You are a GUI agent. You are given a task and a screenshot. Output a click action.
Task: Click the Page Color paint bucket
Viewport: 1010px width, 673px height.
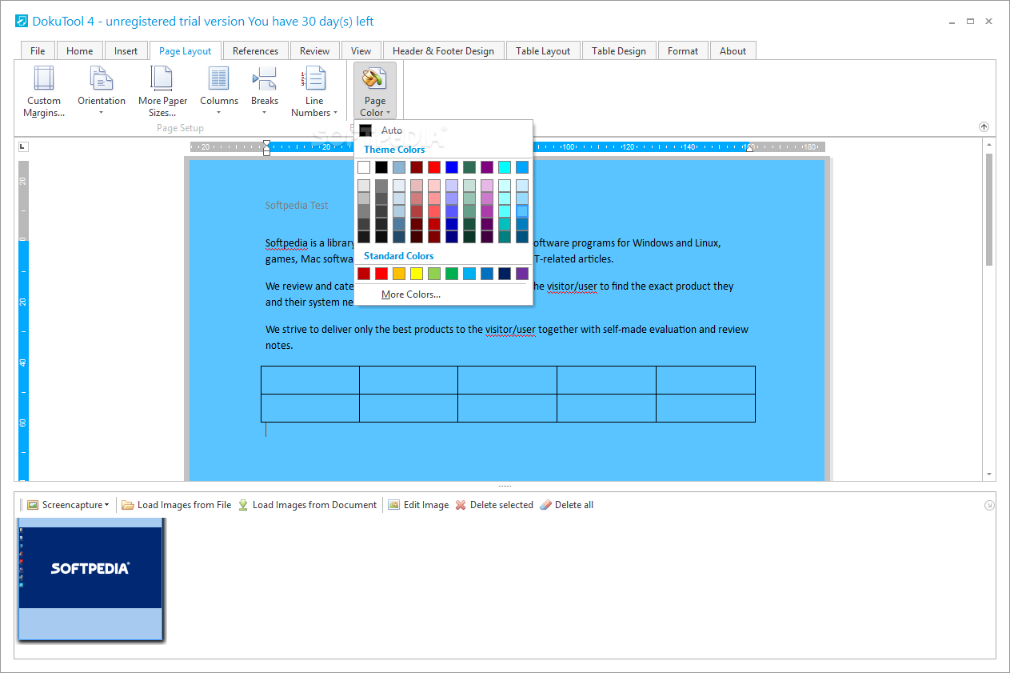374,78
